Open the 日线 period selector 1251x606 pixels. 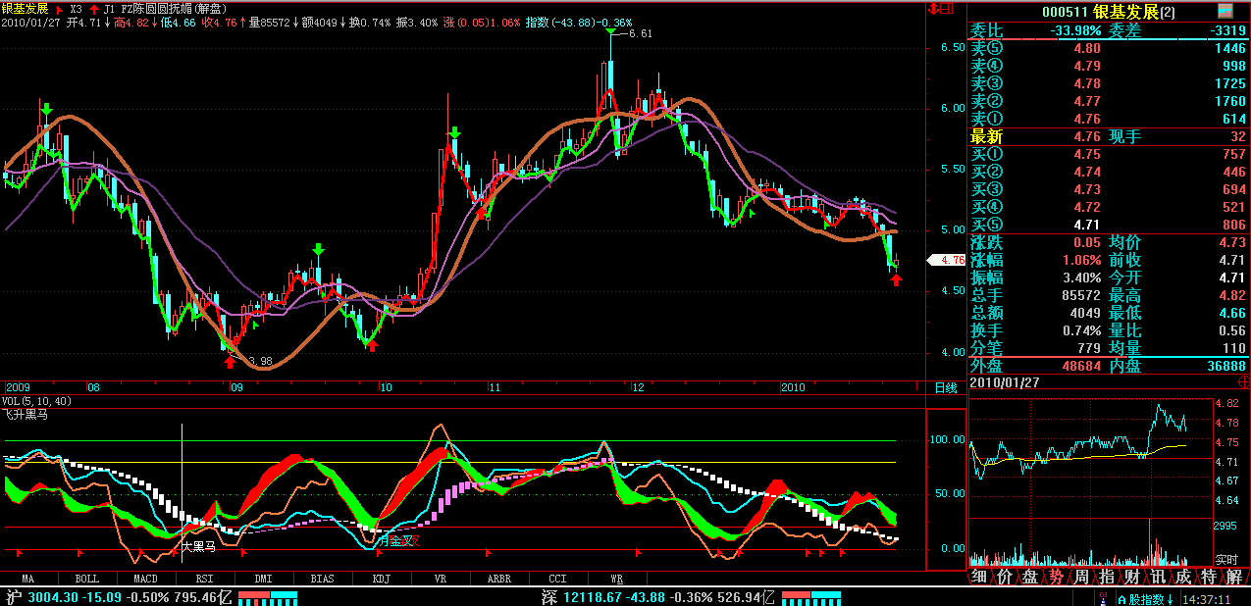point(946,387)
